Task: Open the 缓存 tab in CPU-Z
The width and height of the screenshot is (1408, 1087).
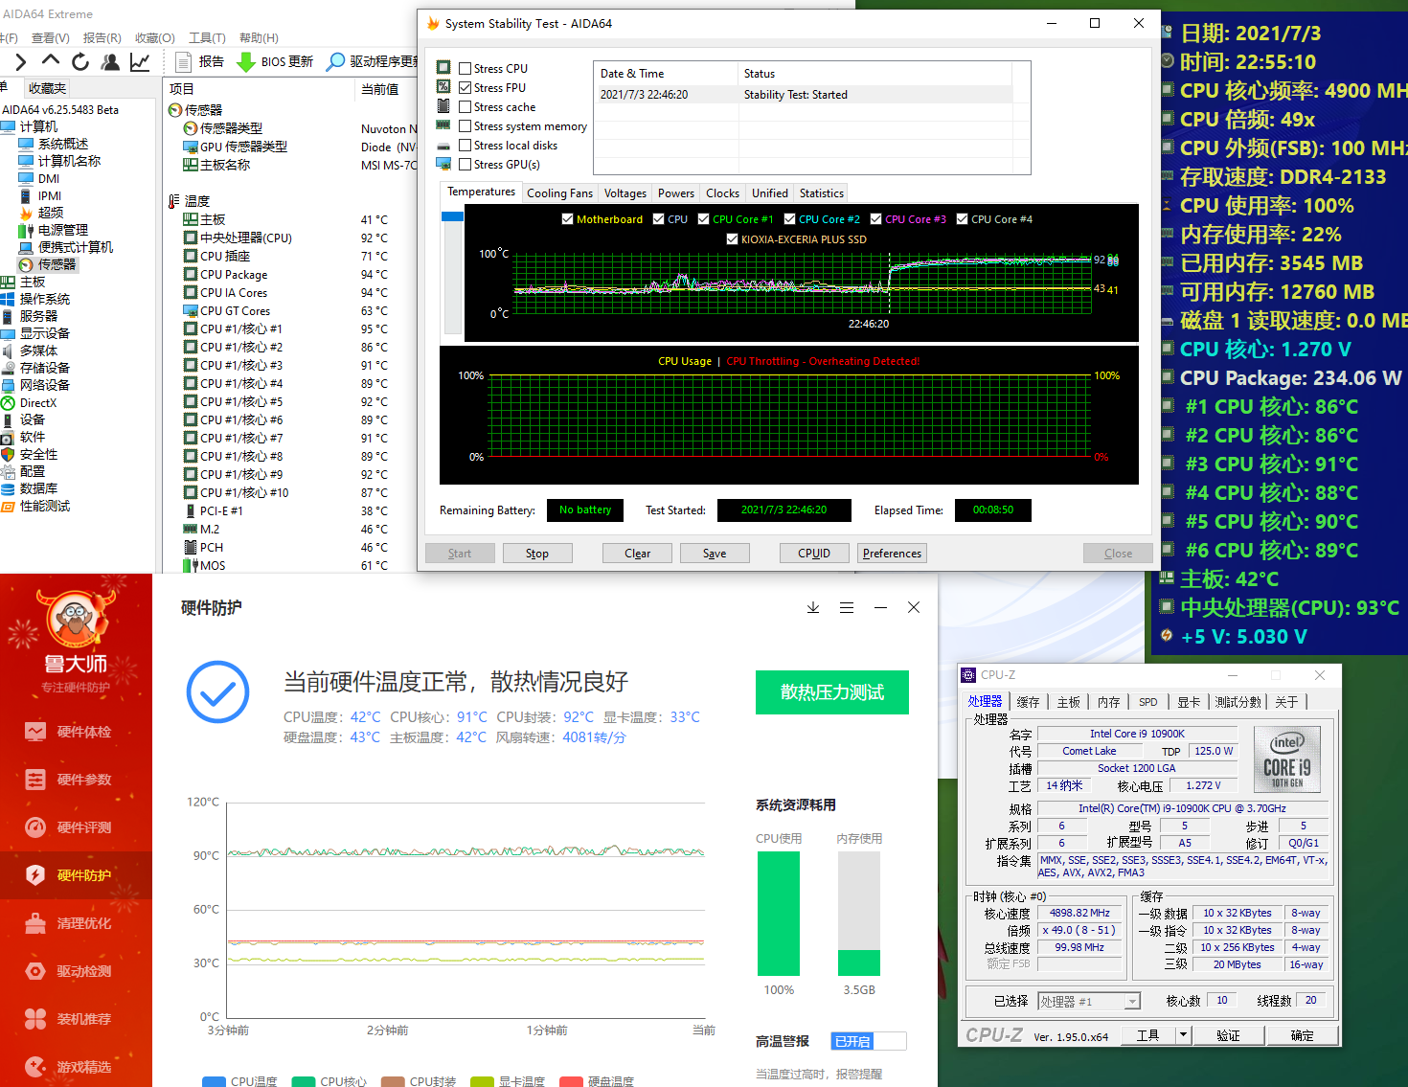Action: click(1028, 702)
